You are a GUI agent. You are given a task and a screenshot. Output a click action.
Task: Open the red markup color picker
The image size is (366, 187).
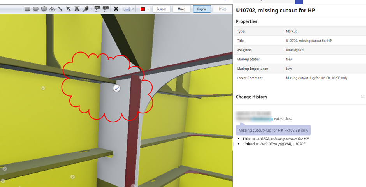[x=144, y=9]
